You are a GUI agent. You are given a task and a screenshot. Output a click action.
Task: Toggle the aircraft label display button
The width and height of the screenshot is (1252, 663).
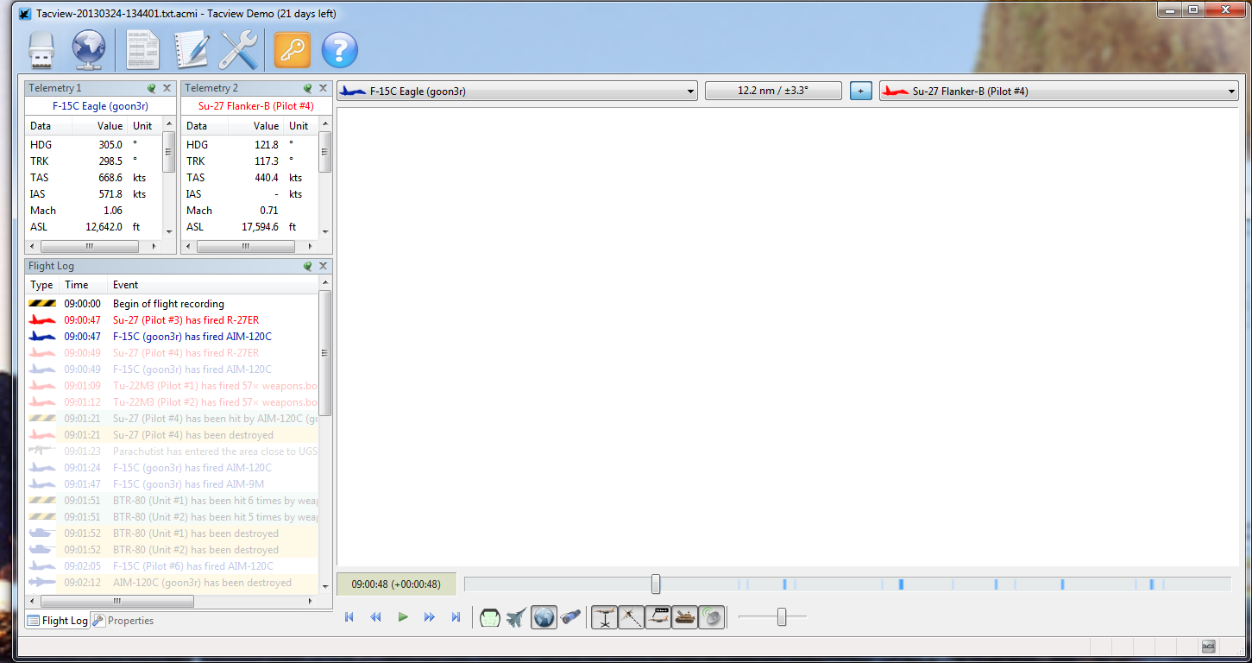[657, 617]
